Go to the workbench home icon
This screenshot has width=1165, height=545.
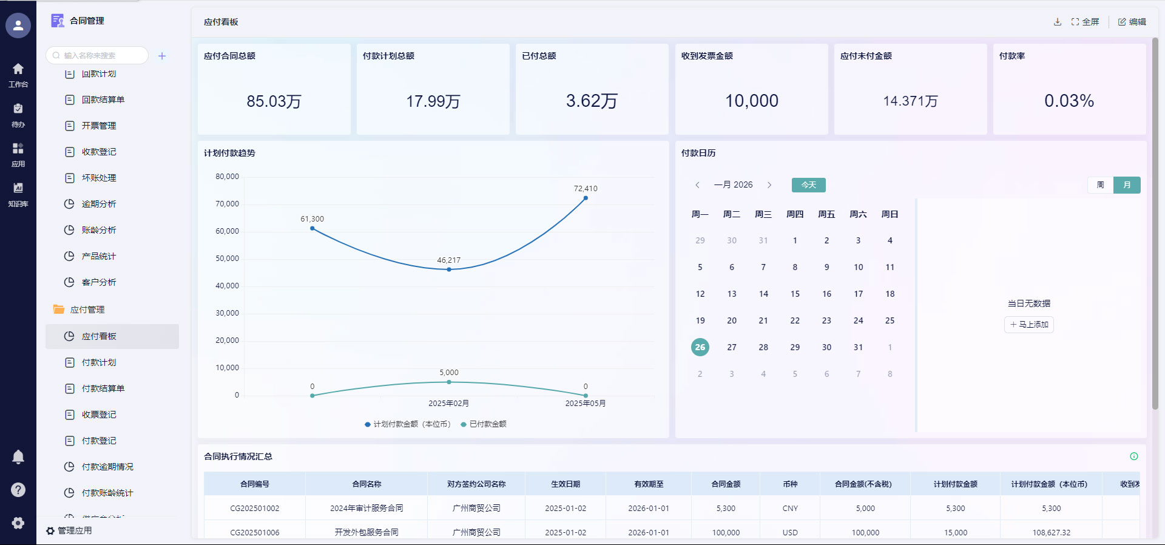(x=18, y=74)
